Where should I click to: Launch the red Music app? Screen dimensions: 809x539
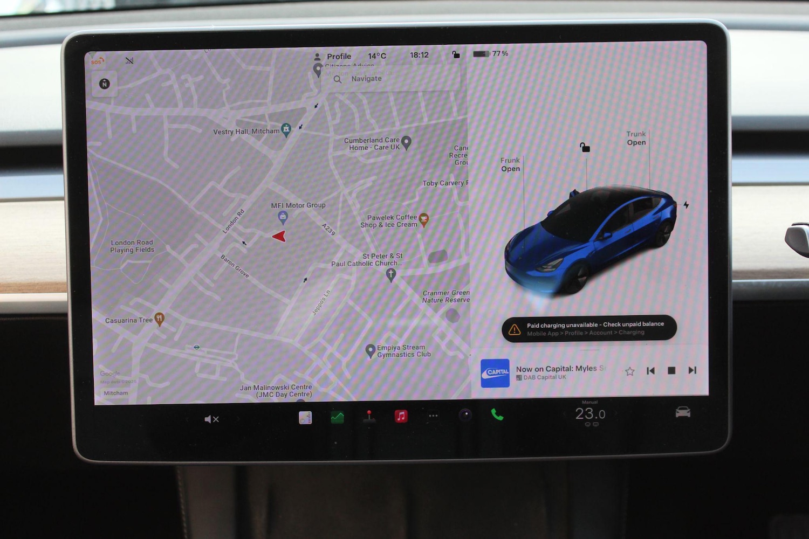pos(401,416)
